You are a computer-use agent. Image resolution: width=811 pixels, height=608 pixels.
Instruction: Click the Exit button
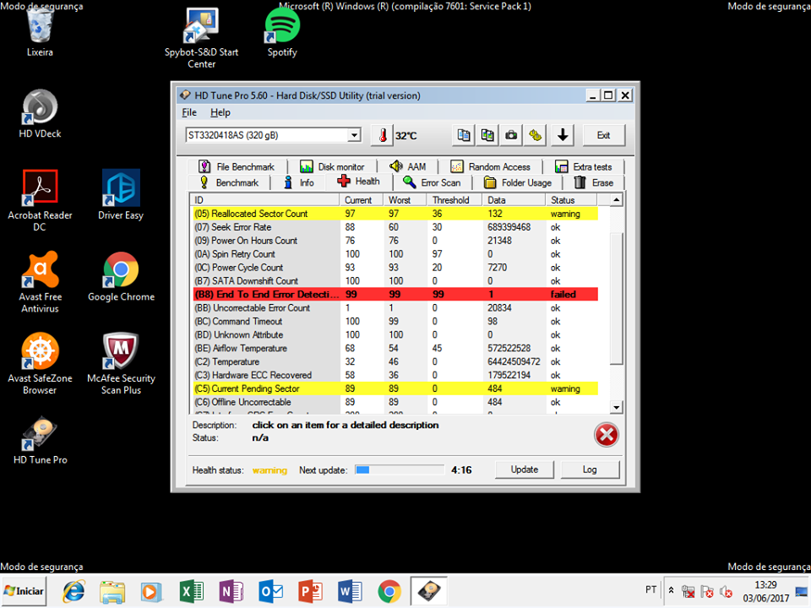pyautogui.click(x=603, y=135)
